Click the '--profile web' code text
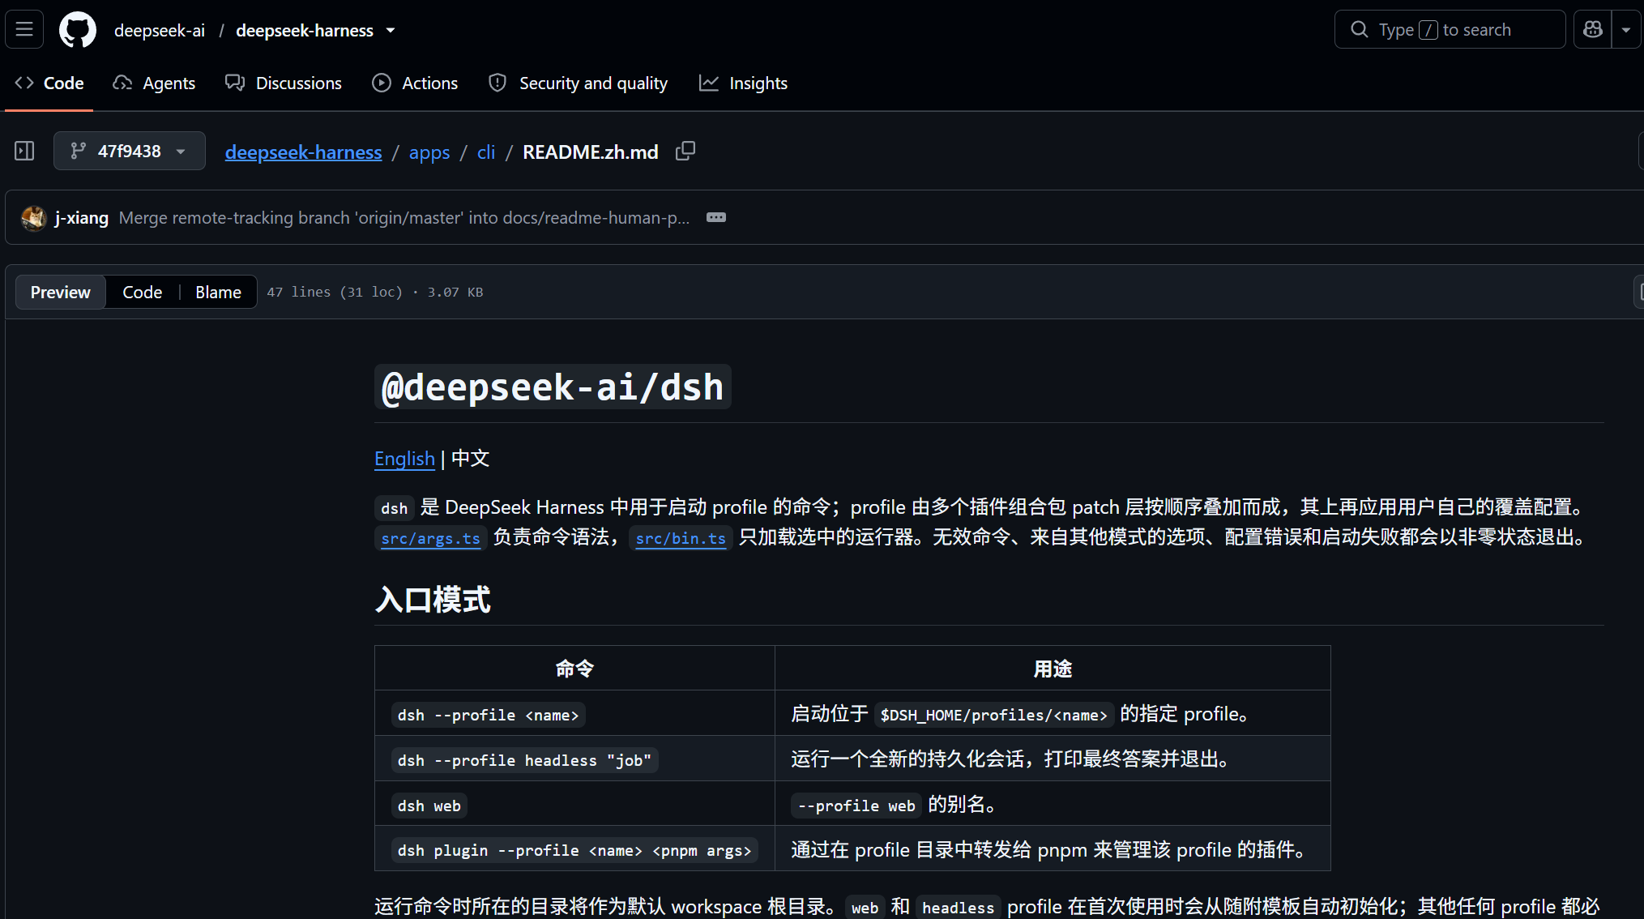Image resolution: width=1644 pixels, height=919 pixels. point(856,806)
